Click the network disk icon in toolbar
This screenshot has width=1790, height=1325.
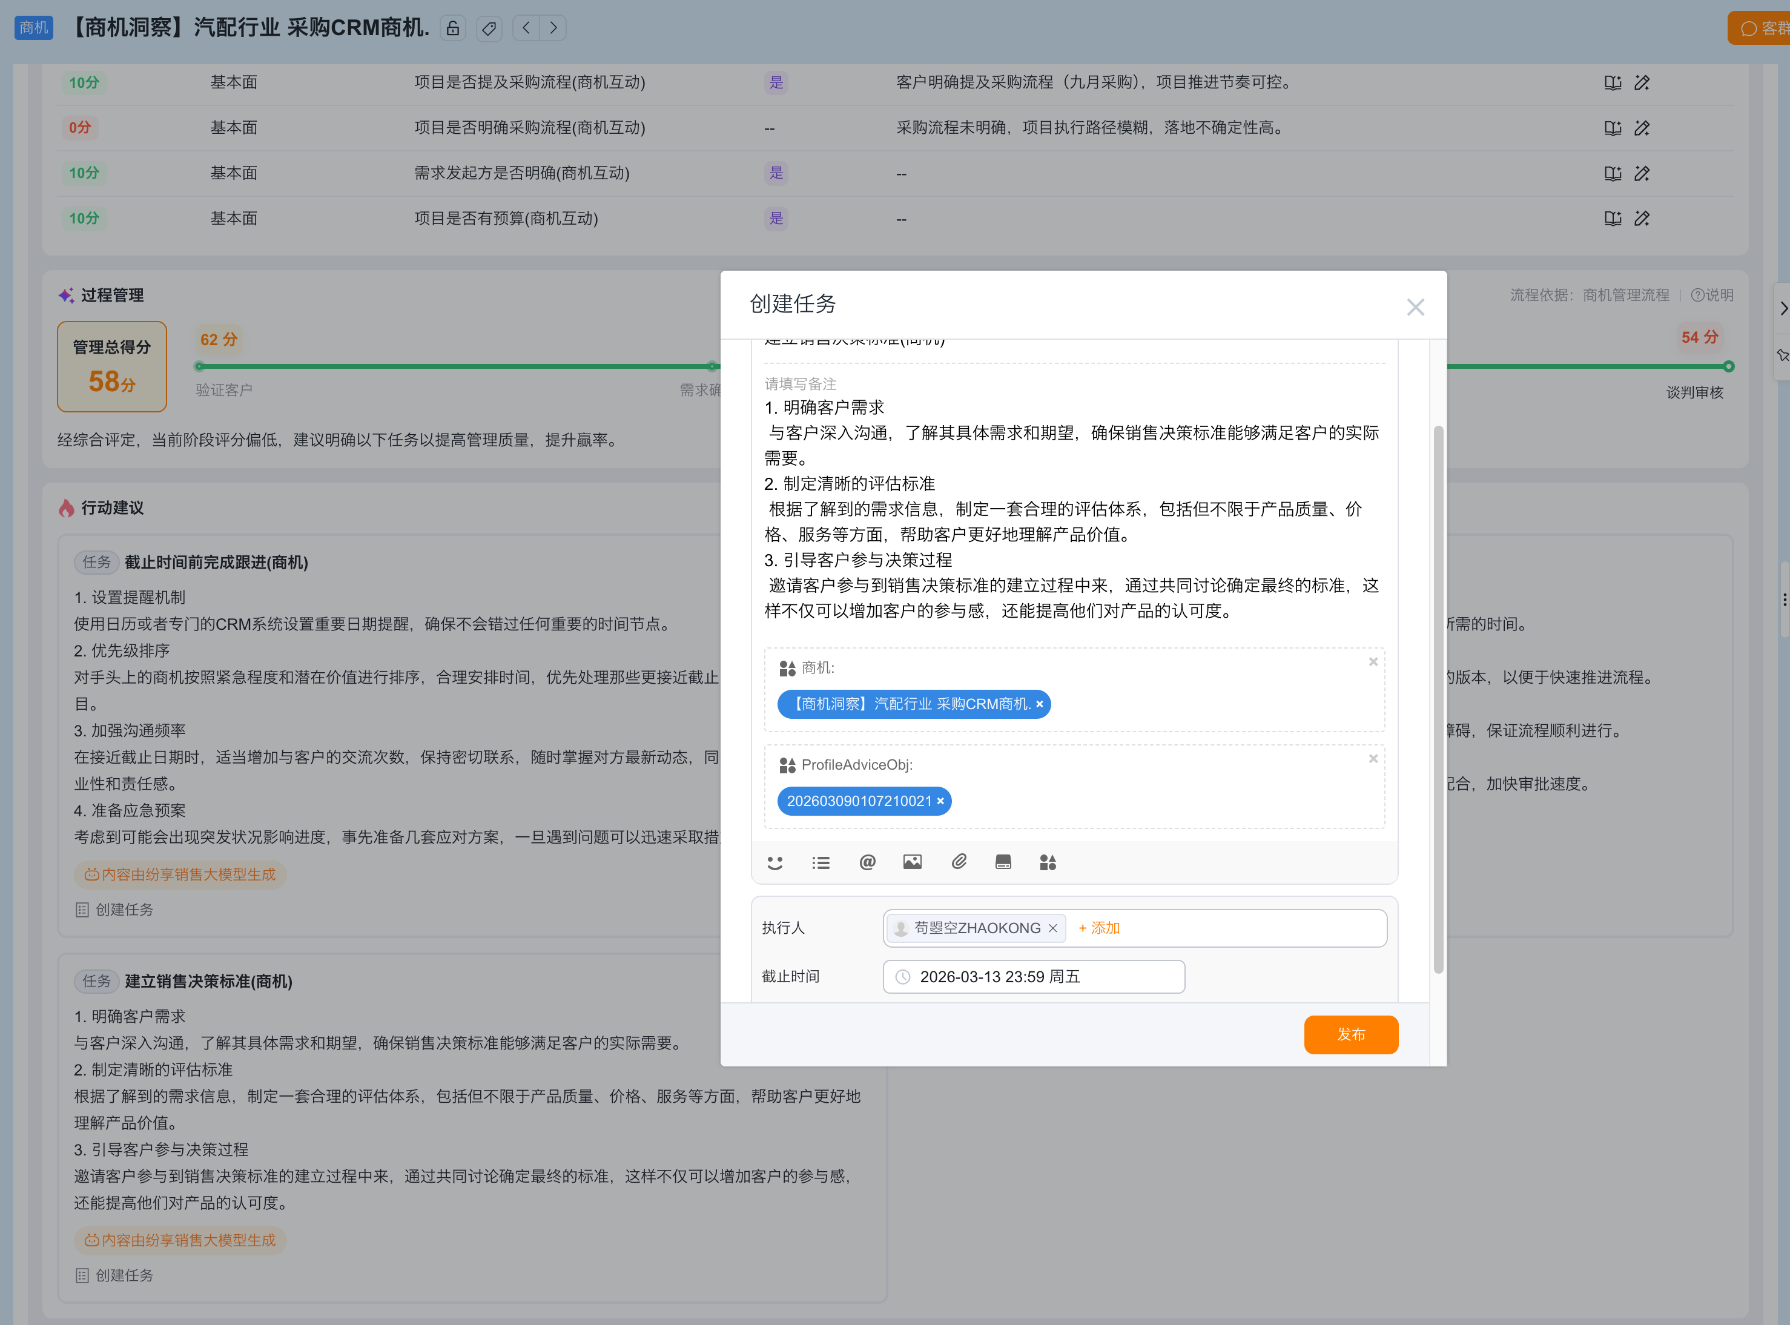pos(1002,862)
